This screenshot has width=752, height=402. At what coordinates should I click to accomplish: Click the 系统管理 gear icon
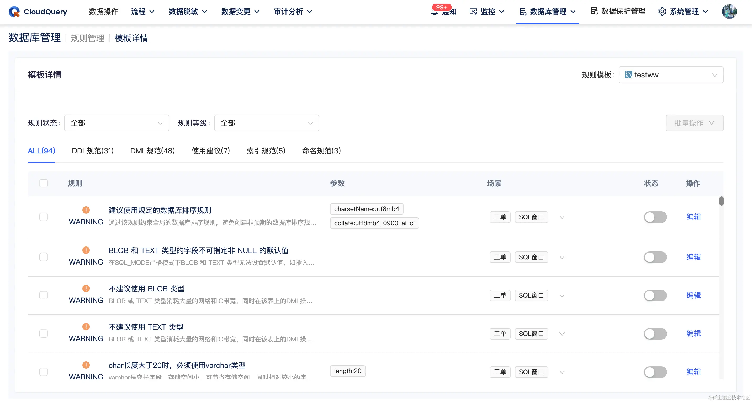pyautogui.click(x=662, y=12)
